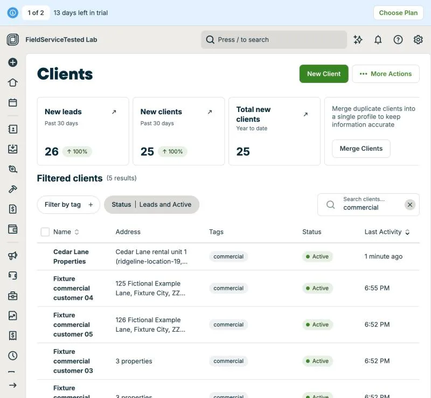Open Timesheets clock icon in sidebar
The height and width of the screenshot is (398, 431).
[12, 355]
